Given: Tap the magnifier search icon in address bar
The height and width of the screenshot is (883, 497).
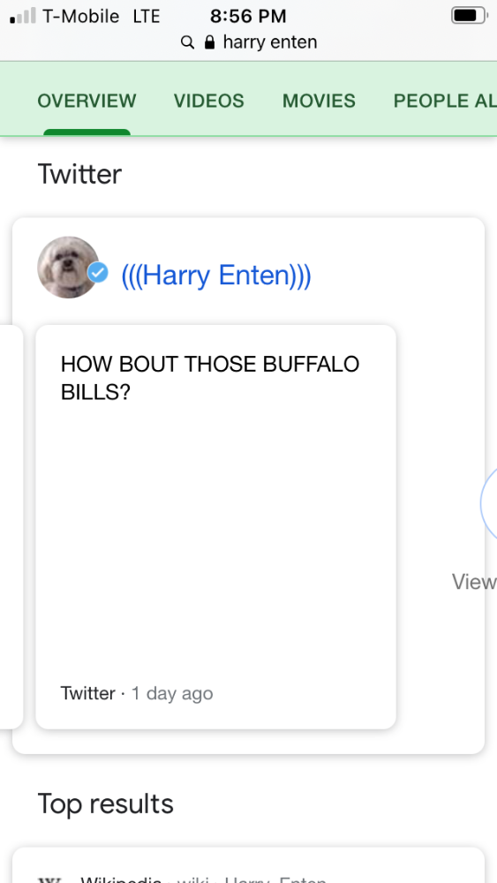Looking at the screenshot, I should click(187, 42).
